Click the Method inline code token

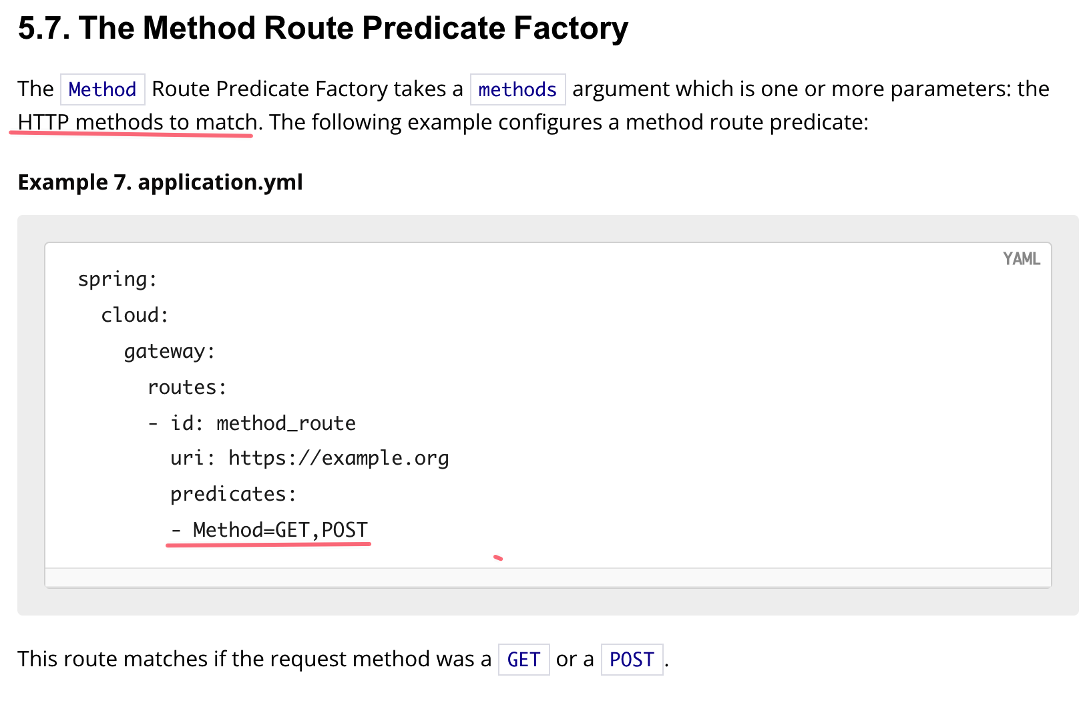tap(102, 89)
